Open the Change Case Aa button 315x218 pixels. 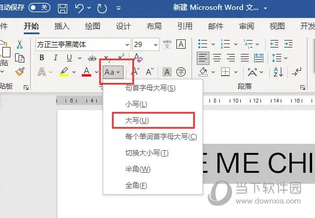pyautogui.click(x=113, y=72)
